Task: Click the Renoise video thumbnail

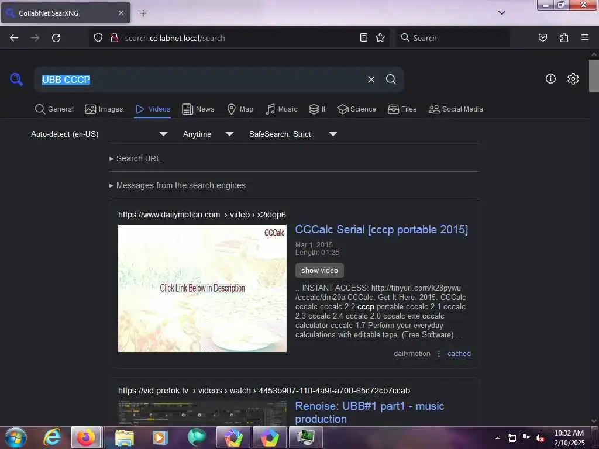Action: (x=202, y=413)
